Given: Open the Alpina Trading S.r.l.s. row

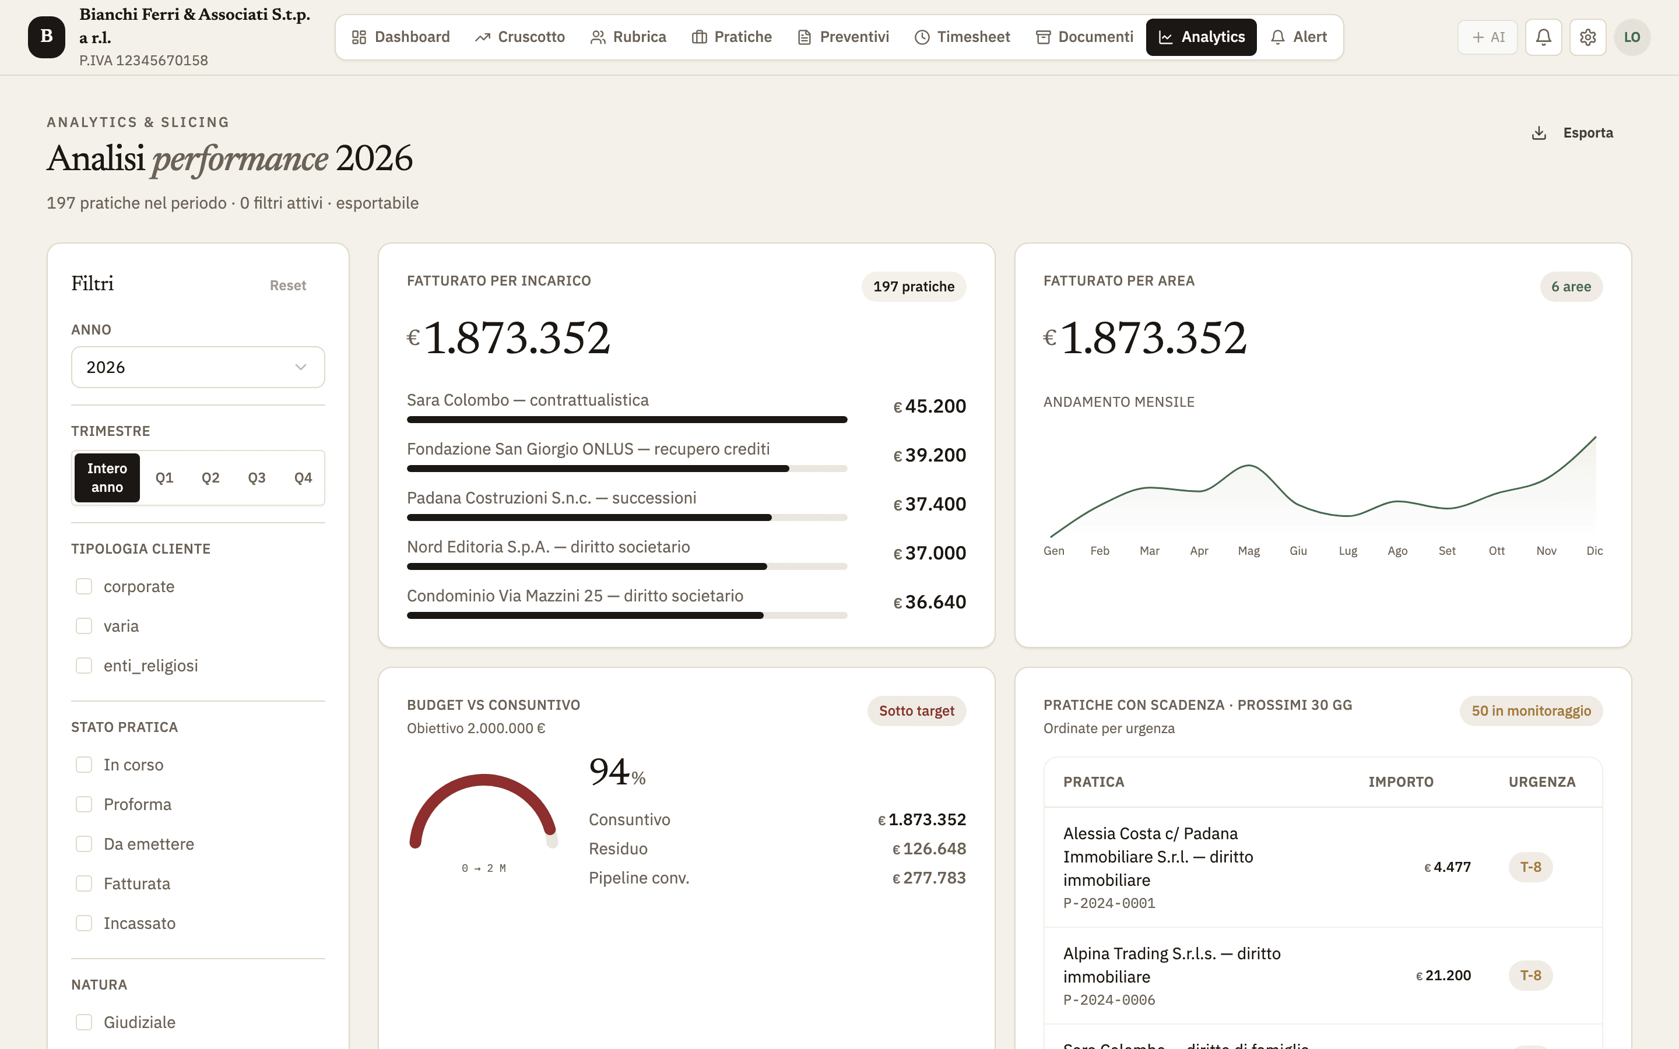Looking at the screenshot, I should pyautogui.click(x=1323, y=976).
